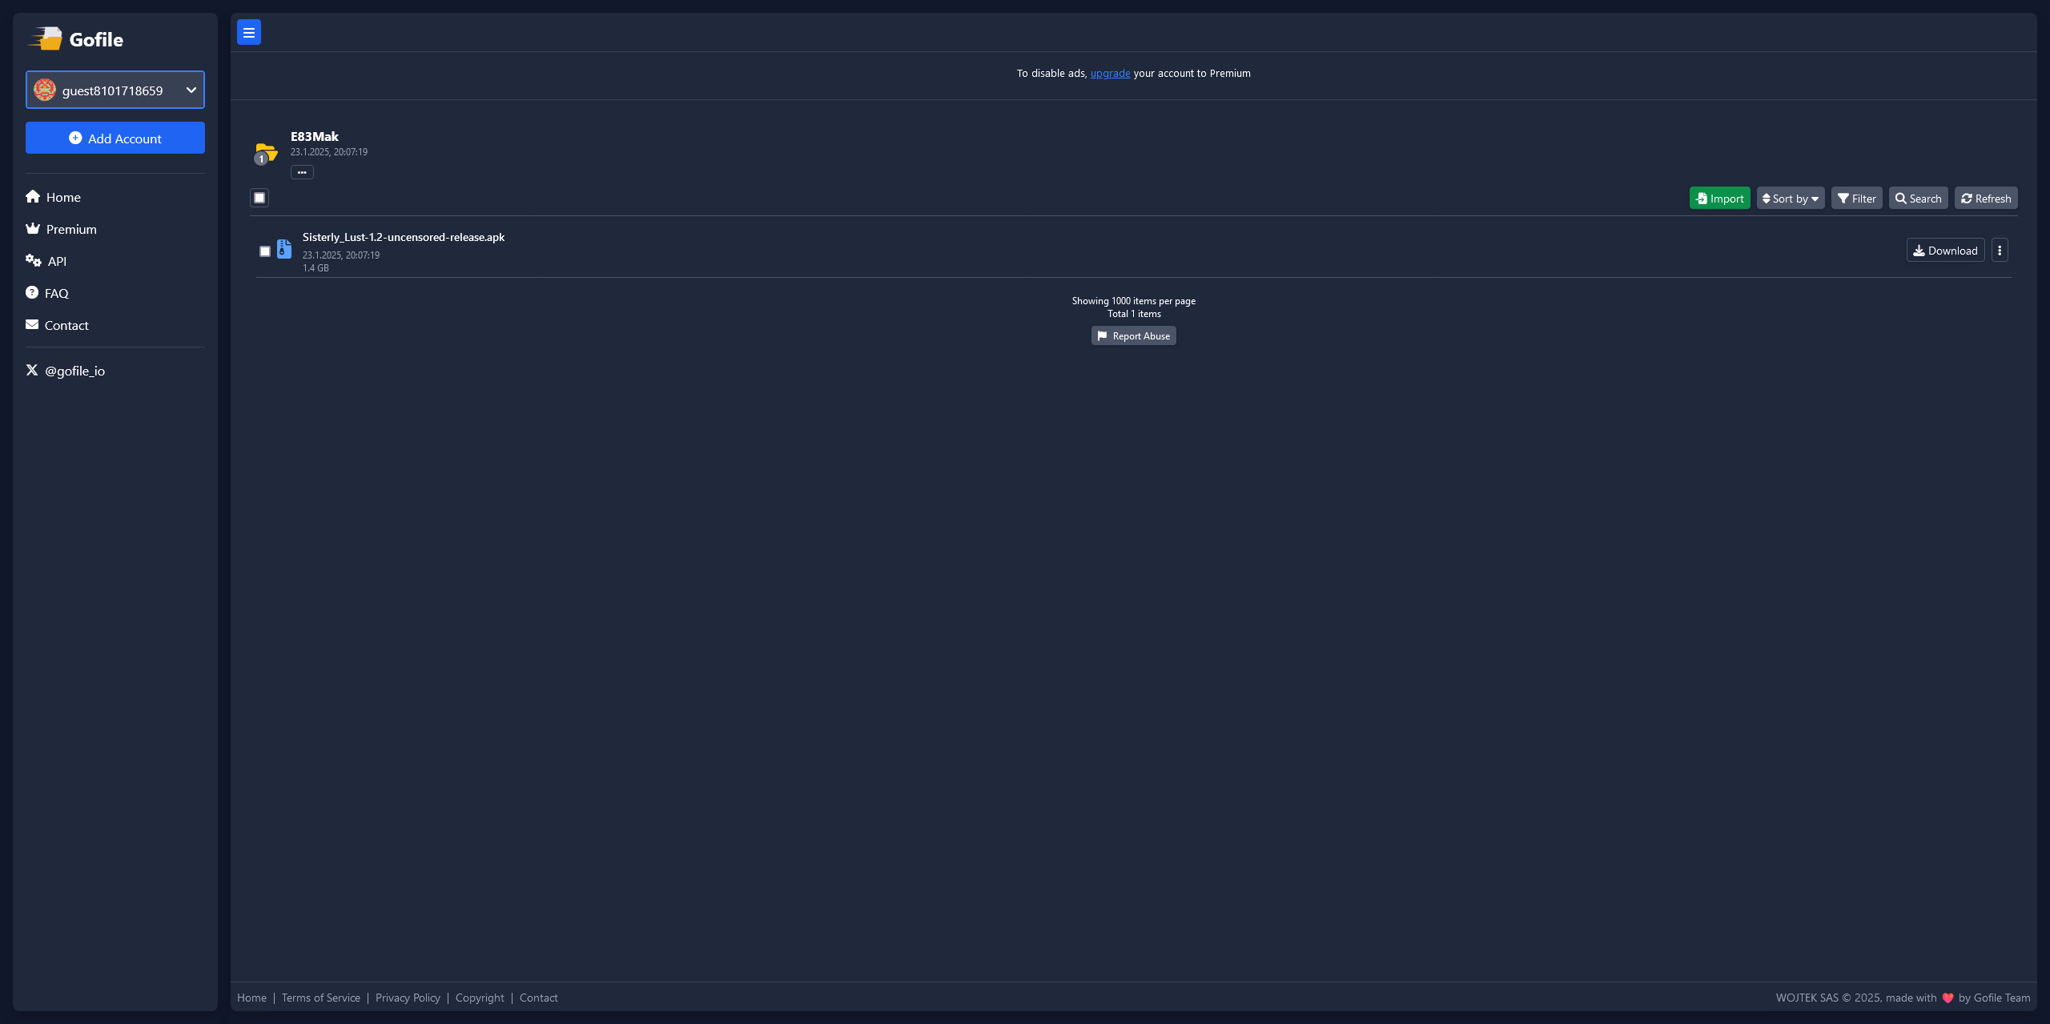Image resolution: width=2050 pixels, height=1024 pixels.
Task: Click the 'Total 1 items' text
Action: (x=1134, y=314)
